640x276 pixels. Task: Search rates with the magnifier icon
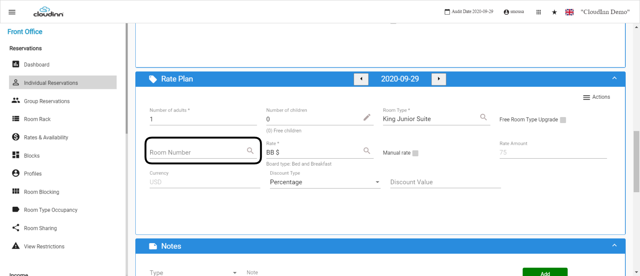[x=367, y=150]
